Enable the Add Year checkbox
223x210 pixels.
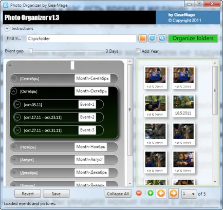coord(138,51)
